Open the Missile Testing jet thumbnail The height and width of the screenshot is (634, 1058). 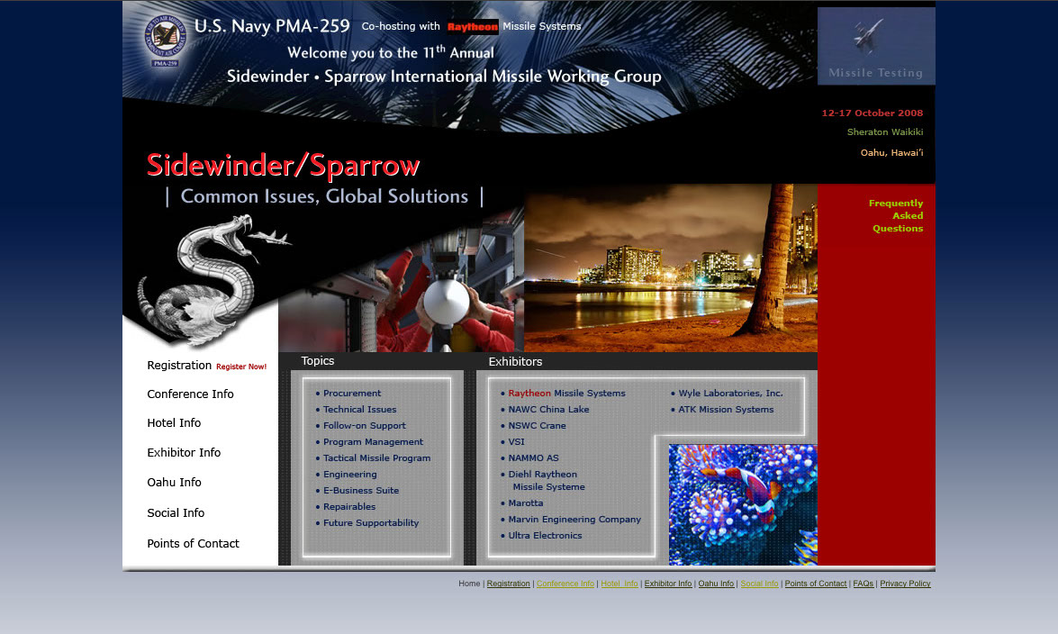(x=876, y=46)
